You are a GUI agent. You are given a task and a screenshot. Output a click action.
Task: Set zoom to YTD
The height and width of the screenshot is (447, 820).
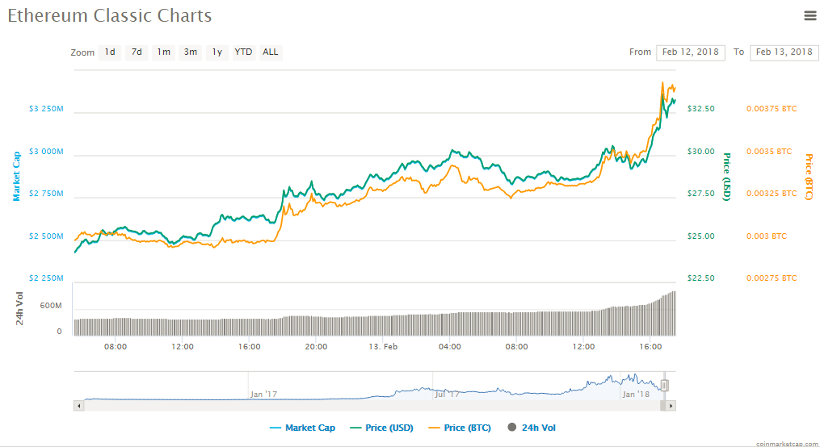244,52
